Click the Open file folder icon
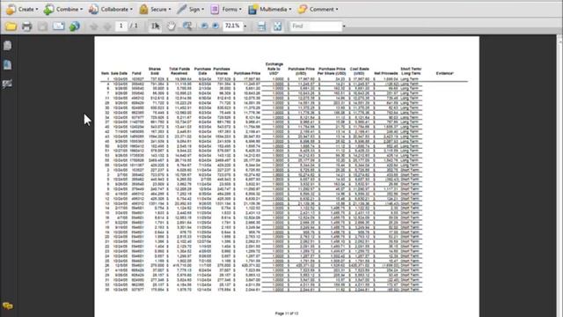 (x=11, y=26)
